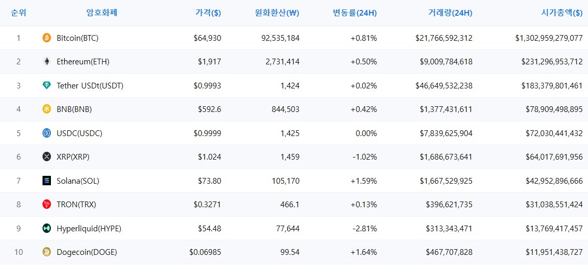Select Dogecoin price $0.06985
Screen dimensions: 588x269
click(205, 252)
